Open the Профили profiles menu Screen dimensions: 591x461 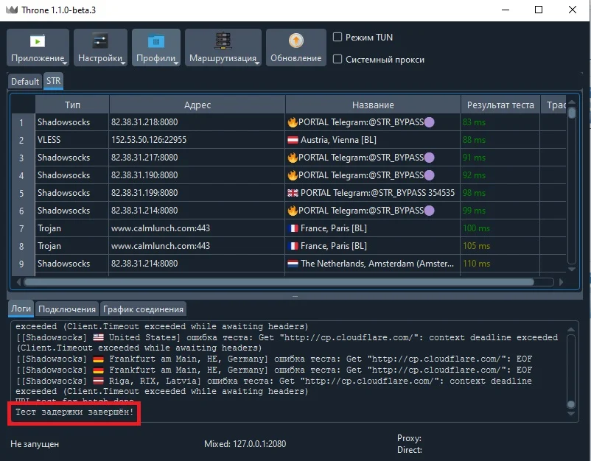click(156, 47)
